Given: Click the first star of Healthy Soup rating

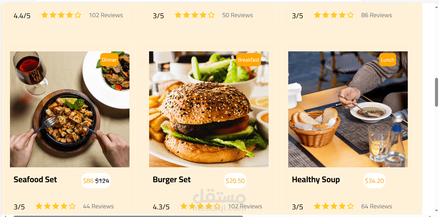Looking at the screenshot, I should click(317, 206).
